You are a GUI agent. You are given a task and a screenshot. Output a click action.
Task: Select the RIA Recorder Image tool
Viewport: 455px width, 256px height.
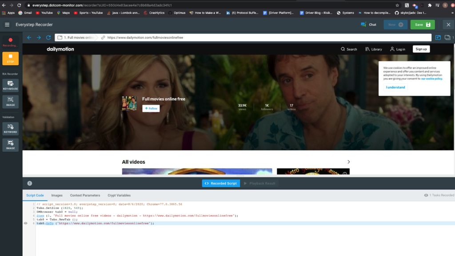(11, 101)
